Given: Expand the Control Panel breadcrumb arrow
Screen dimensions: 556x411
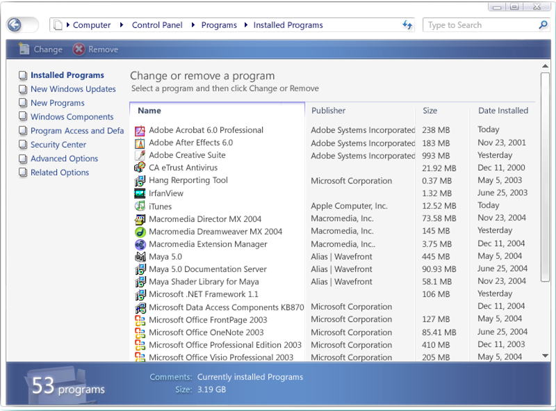Looking at the screenshot, I should click(126, 25).
